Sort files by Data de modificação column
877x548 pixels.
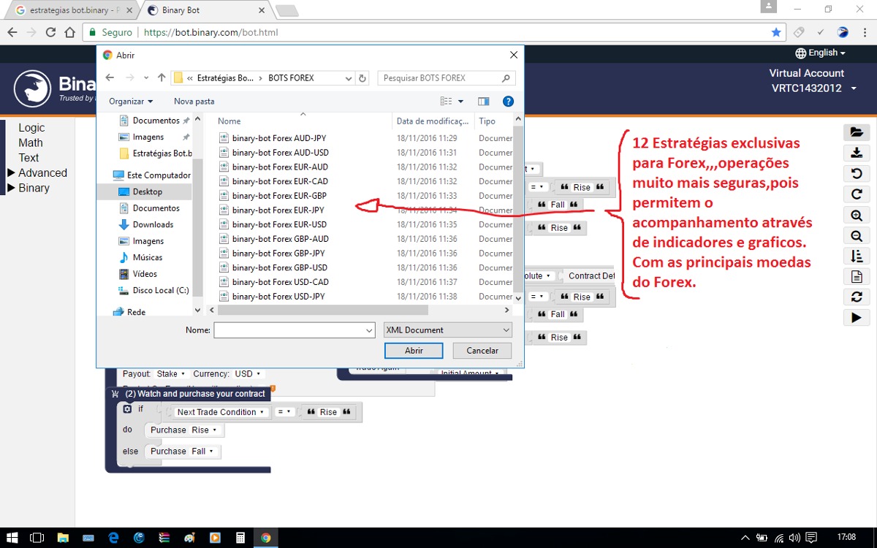click(x=433, y=121)
